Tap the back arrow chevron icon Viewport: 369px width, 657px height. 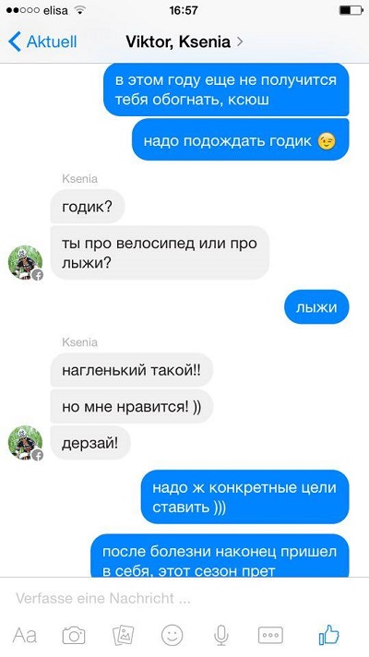point(14,42)
